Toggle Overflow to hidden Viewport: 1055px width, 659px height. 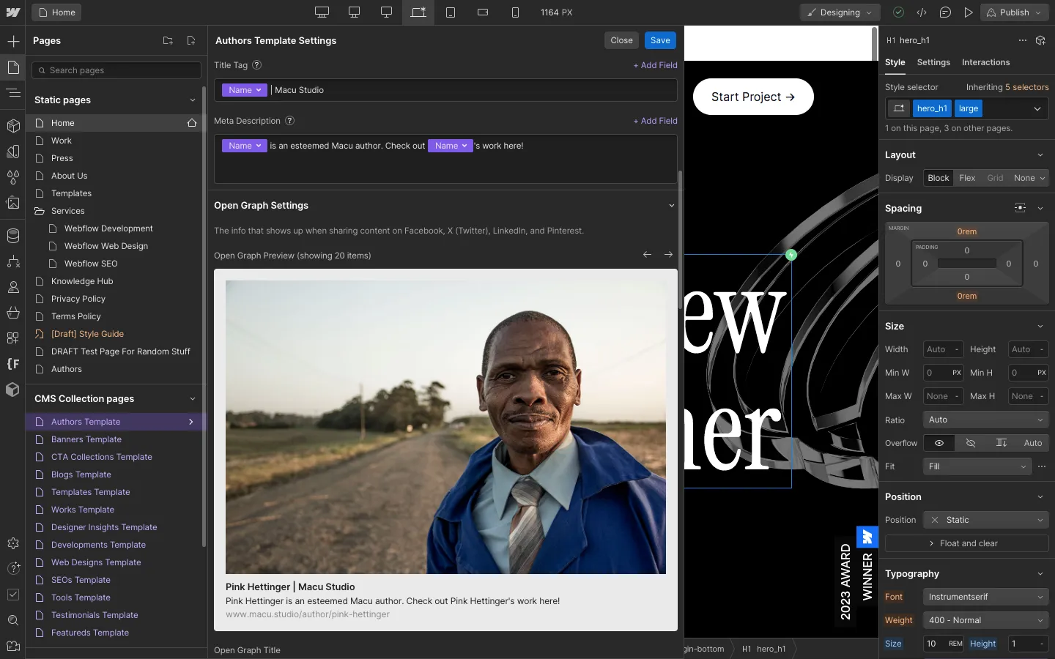click(x=970, y=443)
